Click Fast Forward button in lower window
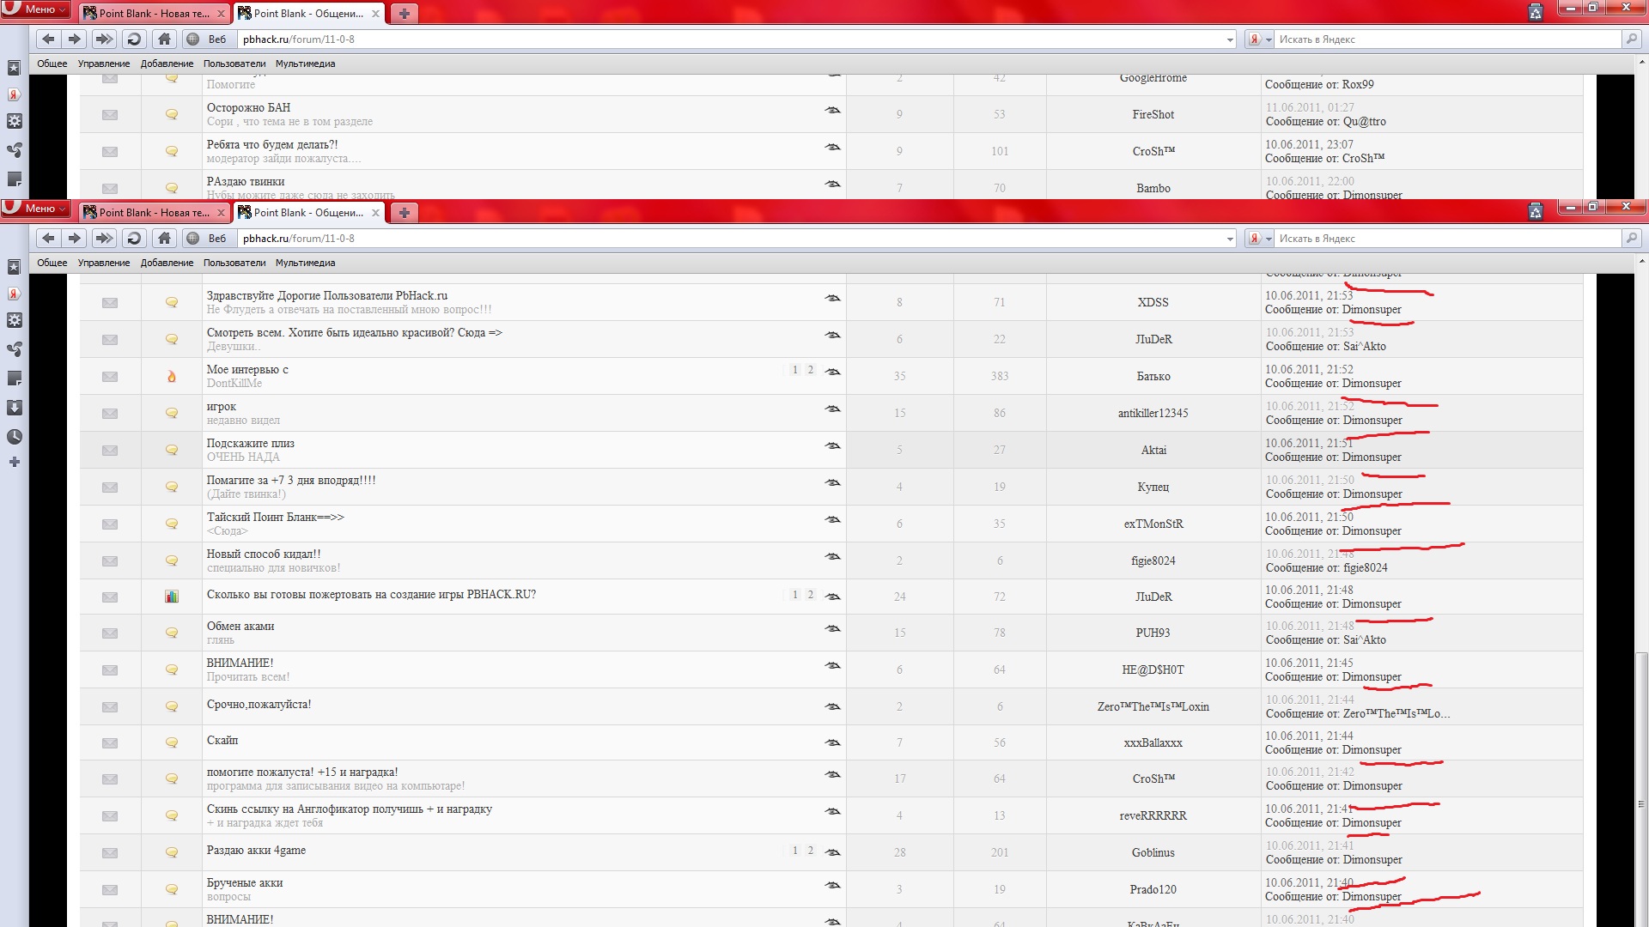The height and width of the screenshot is (927, 1649). point(104,238)
